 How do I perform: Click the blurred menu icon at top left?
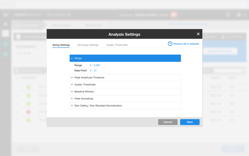[x=5, y=15]
